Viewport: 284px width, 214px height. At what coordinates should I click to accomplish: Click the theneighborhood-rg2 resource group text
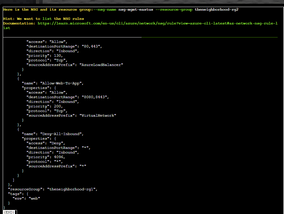pyautogui.click(x=217, y=10)
